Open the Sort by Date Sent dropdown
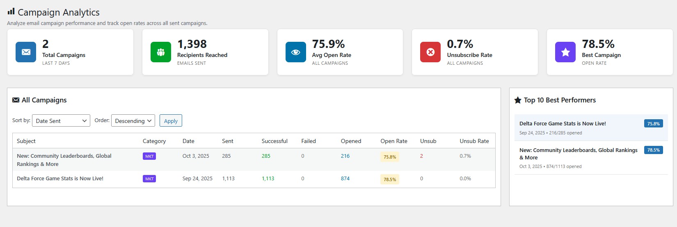This screenshot has height=227, width=677. 61,120
